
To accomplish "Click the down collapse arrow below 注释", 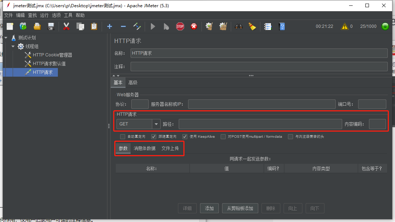I will [x=118, y=76].
